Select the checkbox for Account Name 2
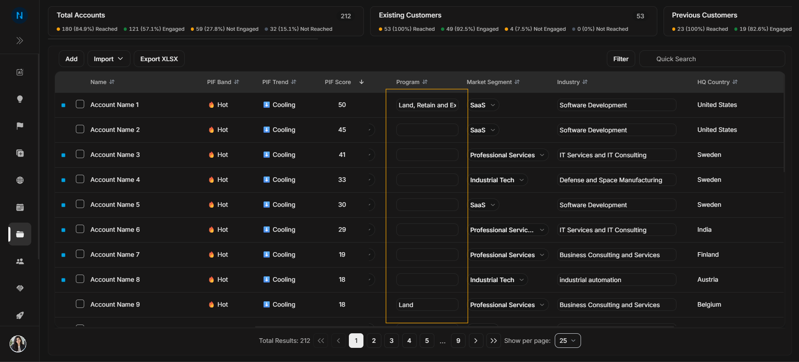This screenshot has height=362, width=799. 80,129
